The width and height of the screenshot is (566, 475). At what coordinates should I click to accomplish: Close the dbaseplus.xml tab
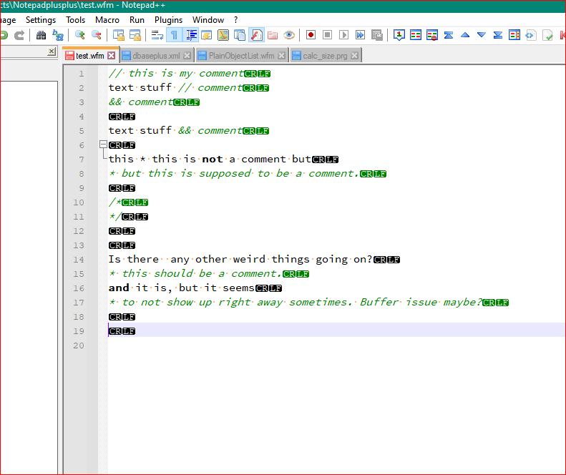click(187, 56)
